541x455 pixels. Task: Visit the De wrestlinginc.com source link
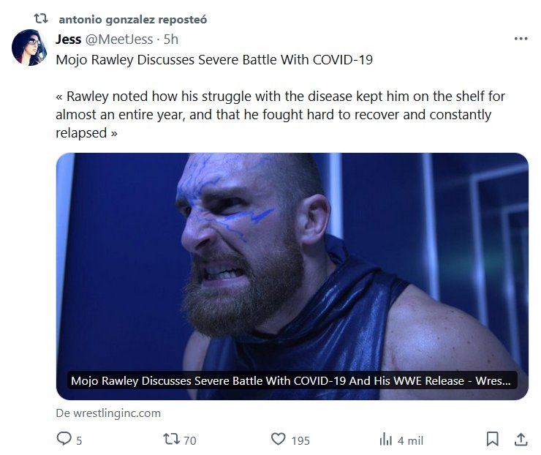point(108,413)
